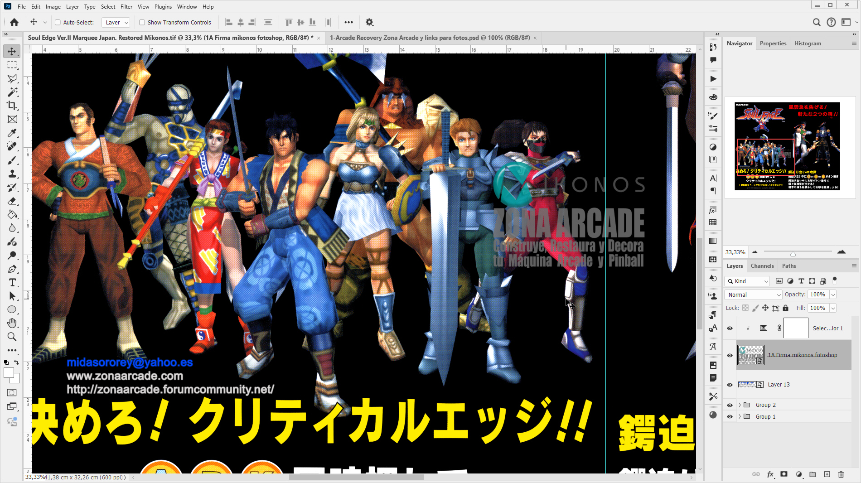Image resolution: width=861 pixels, height=483 pixels.
Task: Expand the Group 2 folder
Action: pos(740,405)
